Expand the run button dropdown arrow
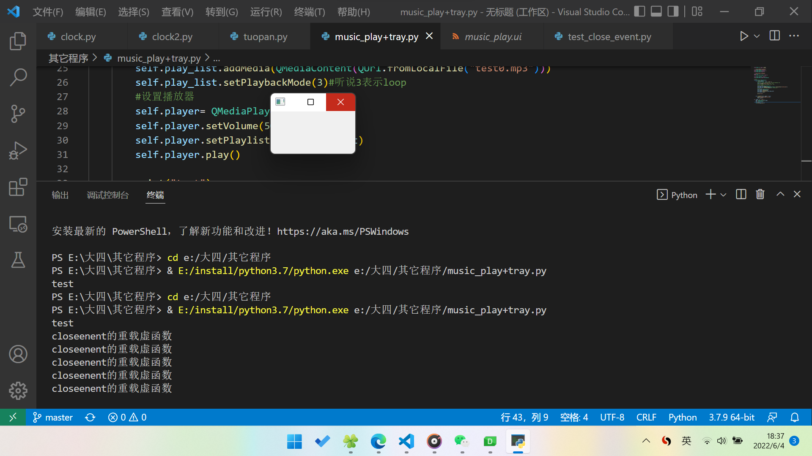This screenshot has height=456, width=812. (757, 36)
